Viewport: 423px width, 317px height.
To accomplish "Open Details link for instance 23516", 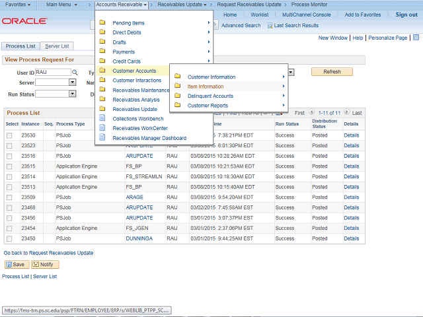I will coord(351,156).
